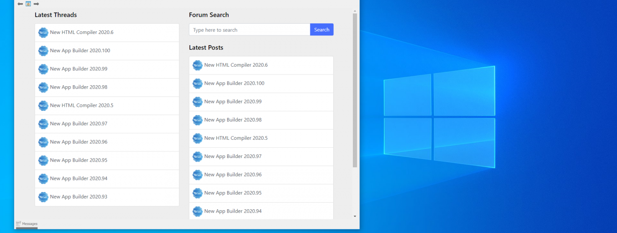Click the home page icon
This screenshot has width=617, height=233.
(28, 4)
